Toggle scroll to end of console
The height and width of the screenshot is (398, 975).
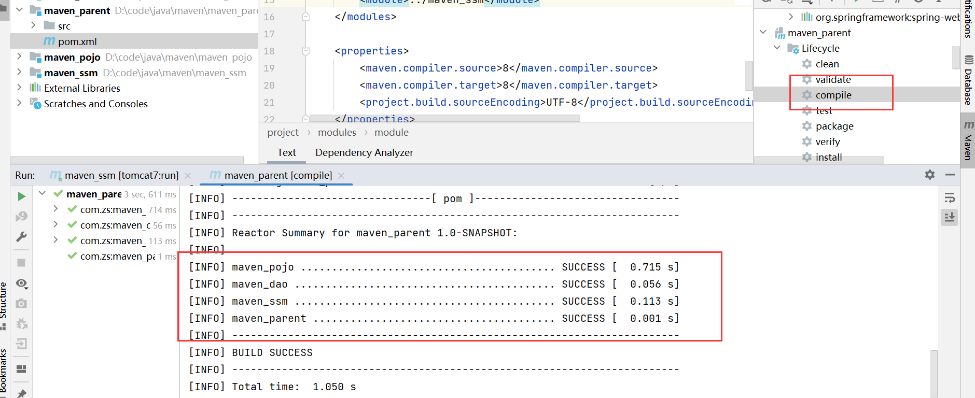tap(950, 217)
